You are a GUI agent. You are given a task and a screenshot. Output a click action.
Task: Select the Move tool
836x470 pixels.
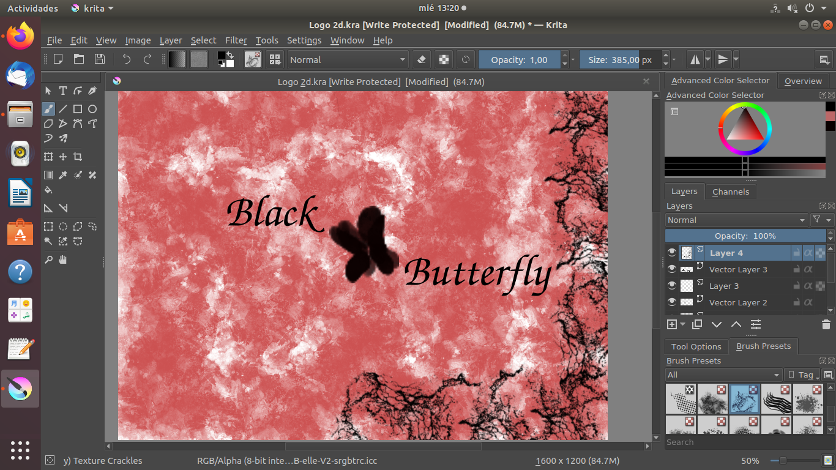coord(63,157)
